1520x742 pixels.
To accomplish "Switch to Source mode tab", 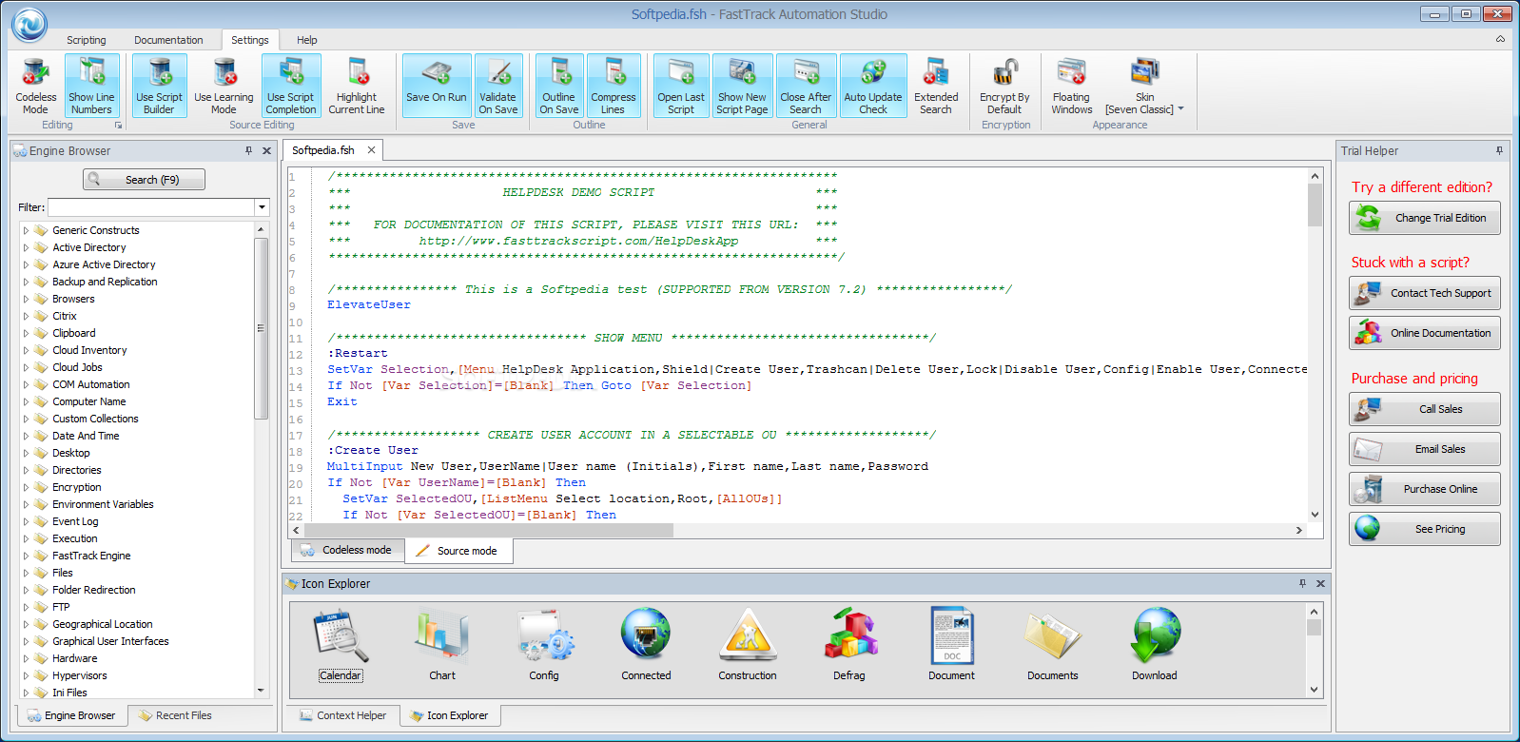I will 458,551.
